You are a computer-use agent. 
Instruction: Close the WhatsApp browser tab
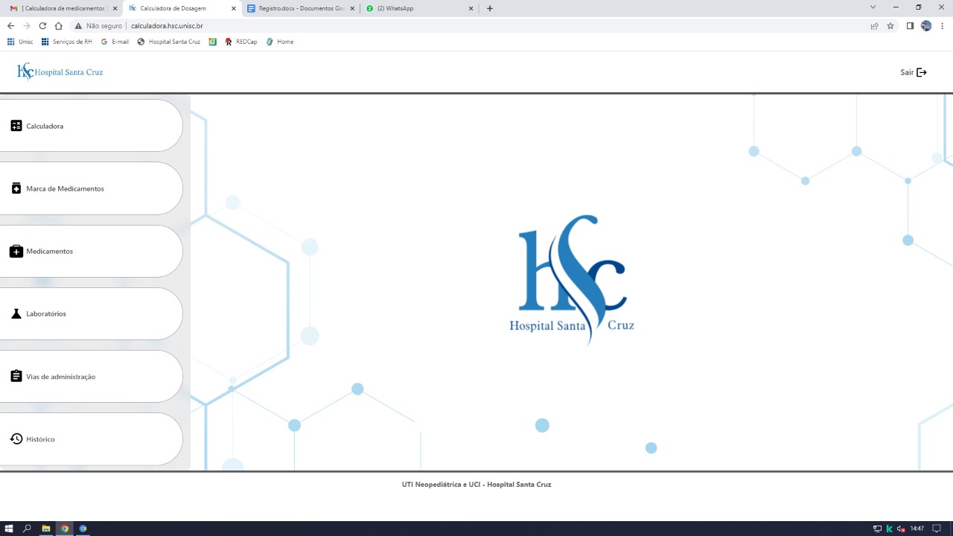(x=471, y=8)
